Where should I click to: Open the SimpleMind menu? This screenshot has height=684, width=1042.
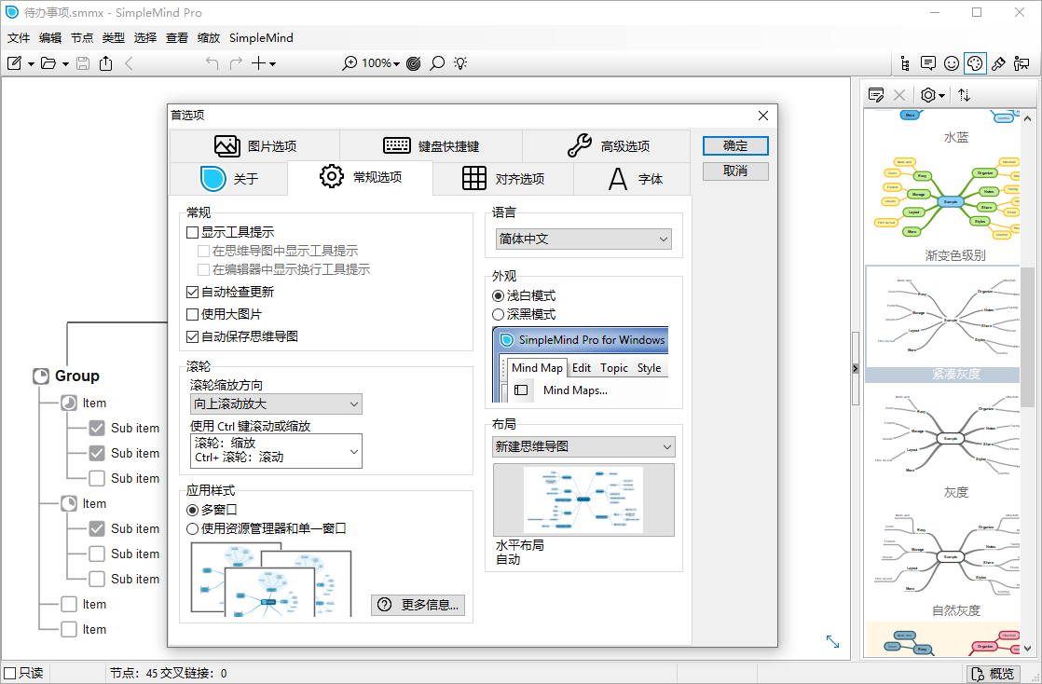pos(262,38)
